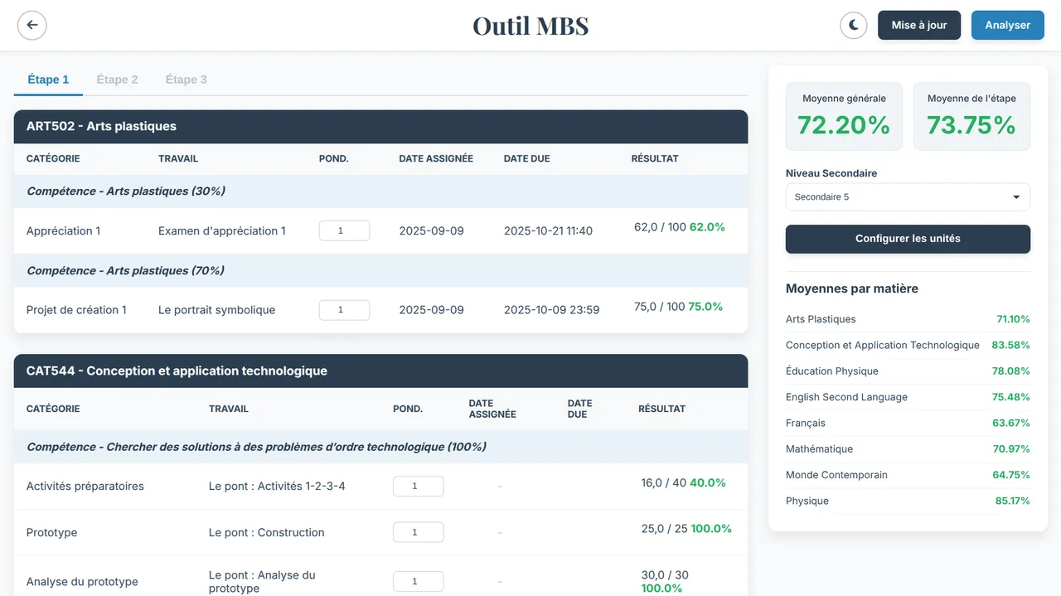
Task: Edit weight field for Le portrait symbolique
Action: click(344, 310)
